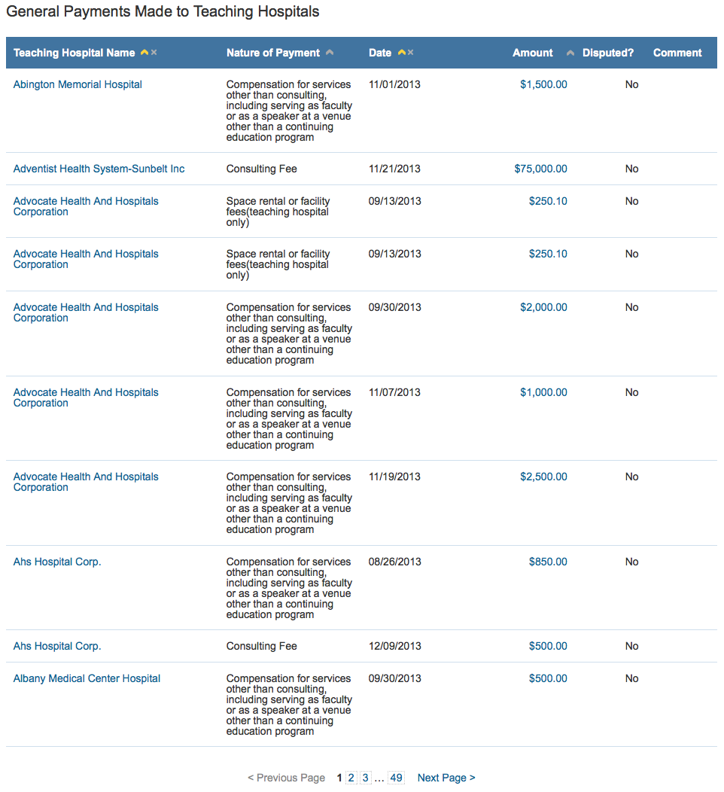724x792 pixels.
Task: Sort by Amount using the arrow icon
Action: tap(570, 53)
